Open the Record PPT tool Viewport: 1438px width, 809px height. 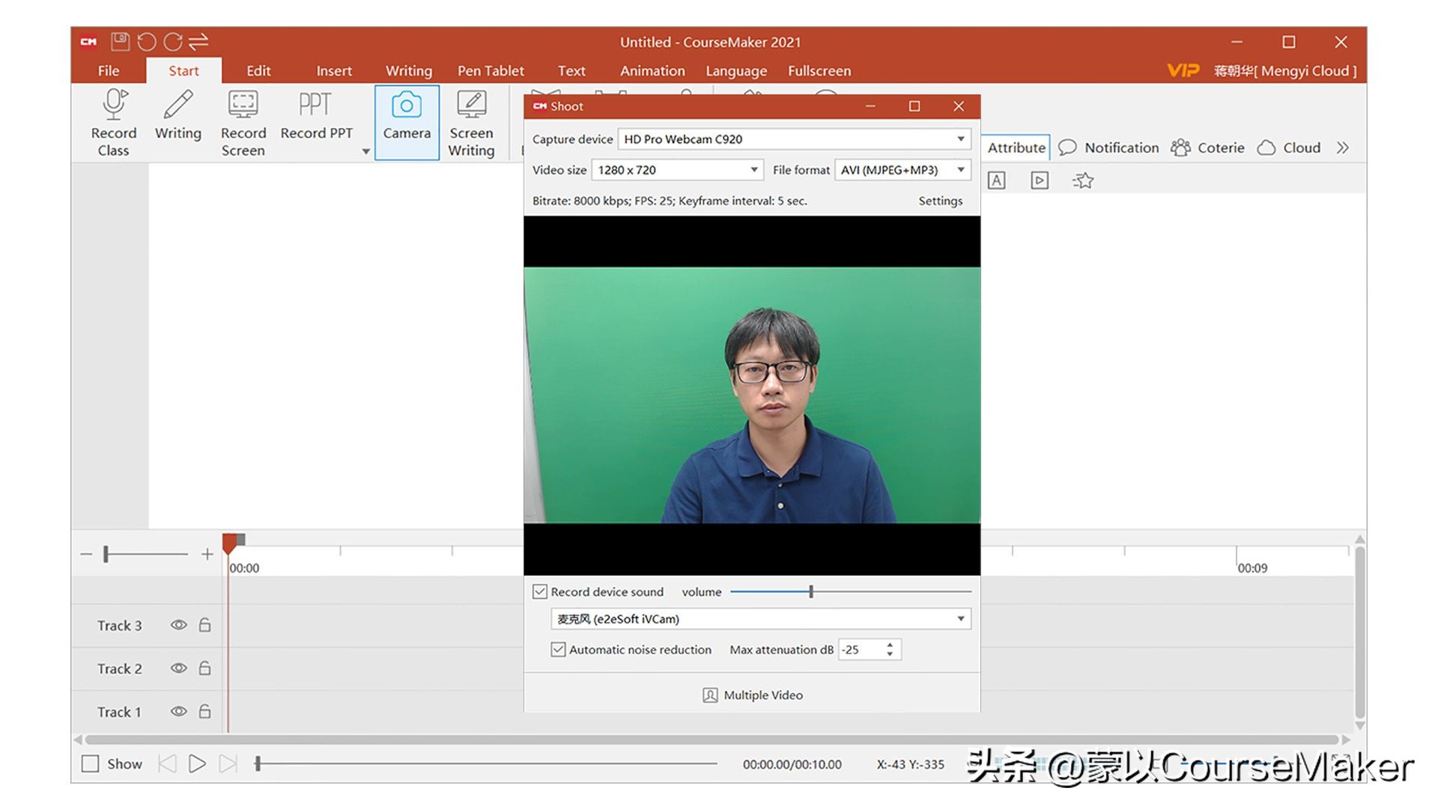[315, 106]
